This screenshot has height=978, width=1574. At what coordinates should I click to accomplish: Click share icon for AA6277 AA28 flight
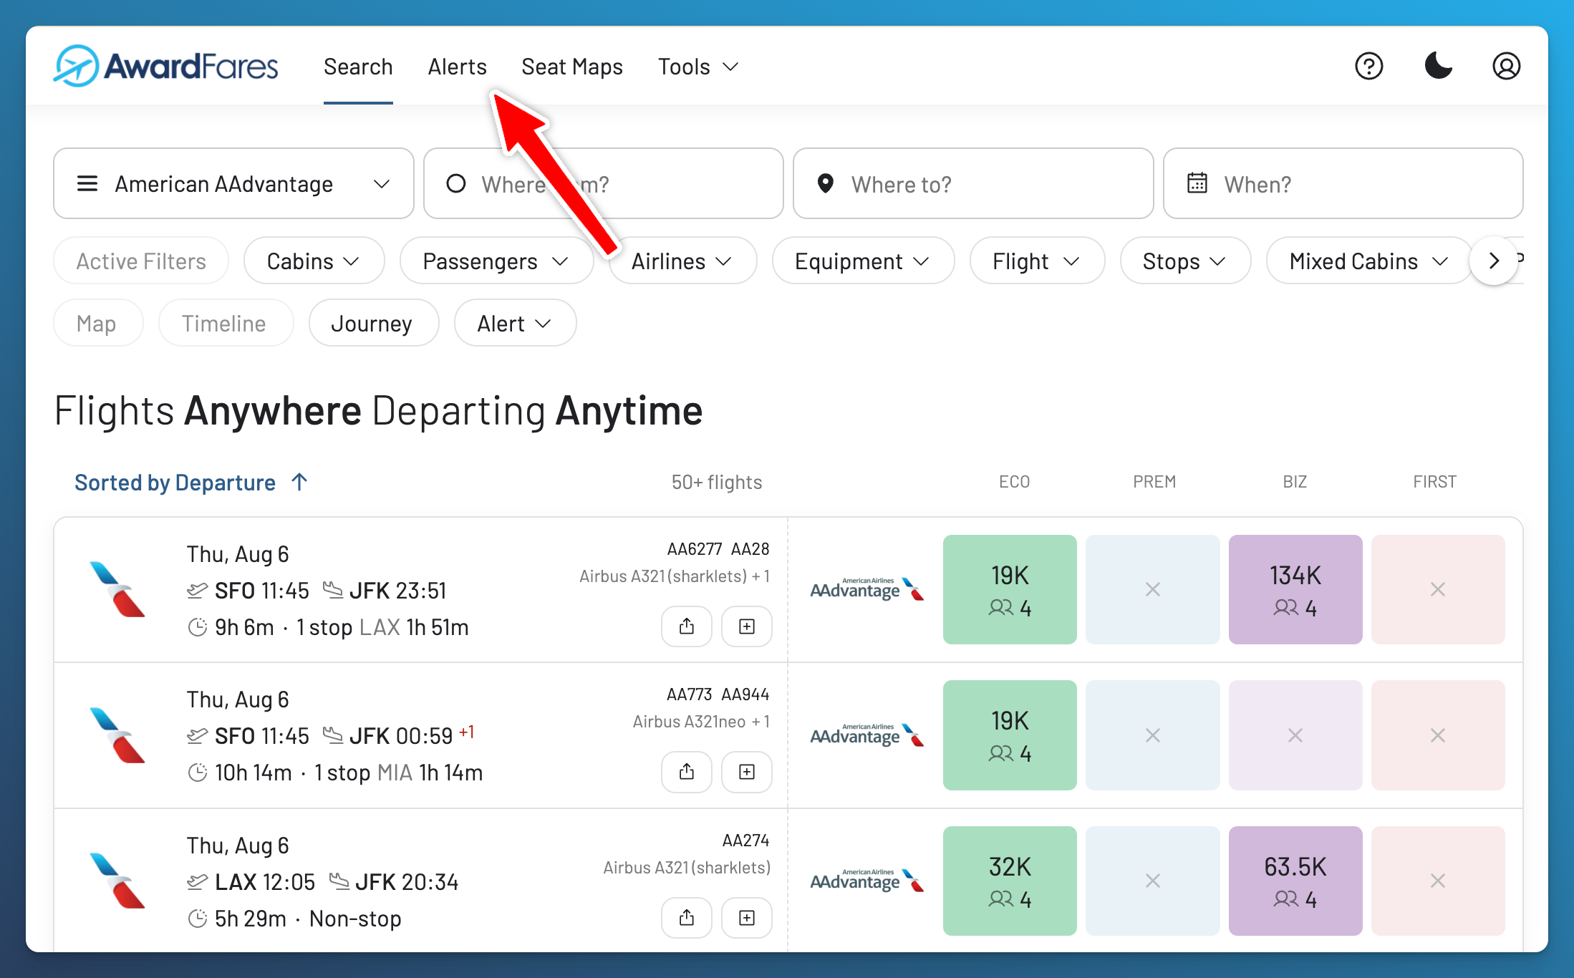coord(687,626)
